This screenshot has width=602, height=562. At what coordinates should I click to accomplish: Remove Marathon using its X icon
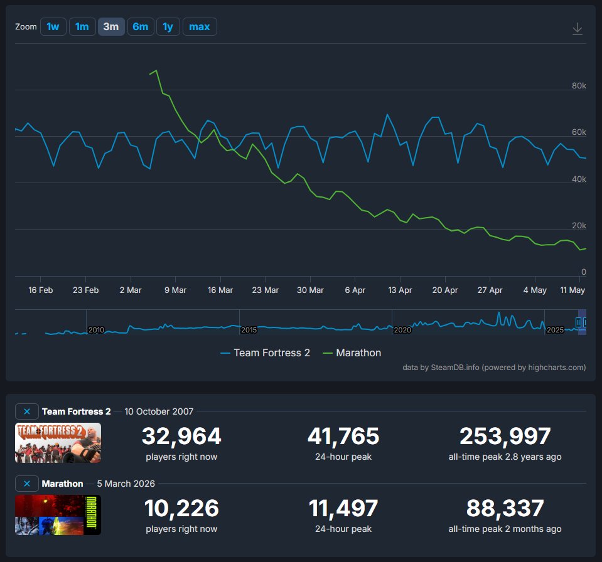point(27,484)
